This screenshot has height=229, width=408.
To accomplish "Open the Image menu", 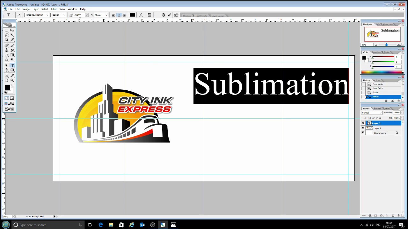I will 26,9.
